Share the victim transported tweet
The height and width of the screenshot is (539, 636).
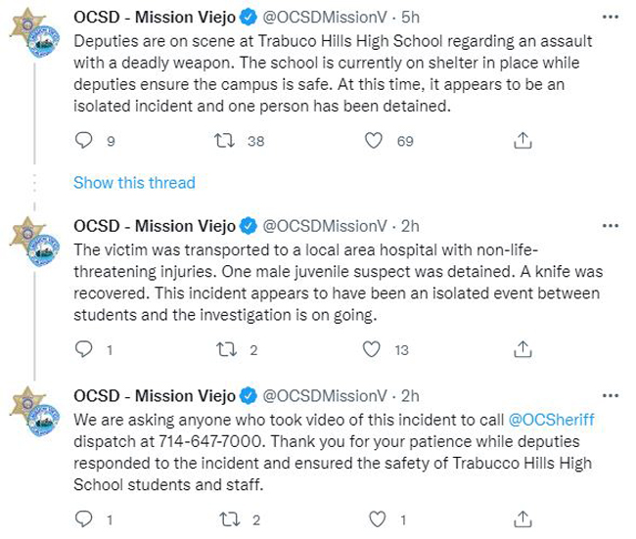tap(522, 349)
